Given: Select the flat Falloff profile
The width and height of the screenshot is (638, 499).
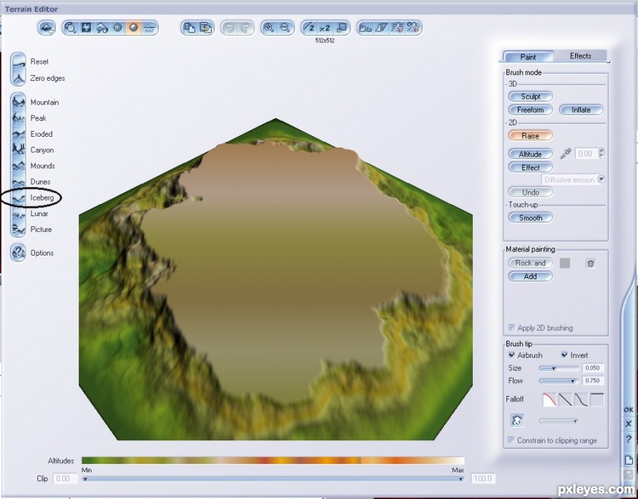Looking at the screenshot, I should click(x=597, y=399).
